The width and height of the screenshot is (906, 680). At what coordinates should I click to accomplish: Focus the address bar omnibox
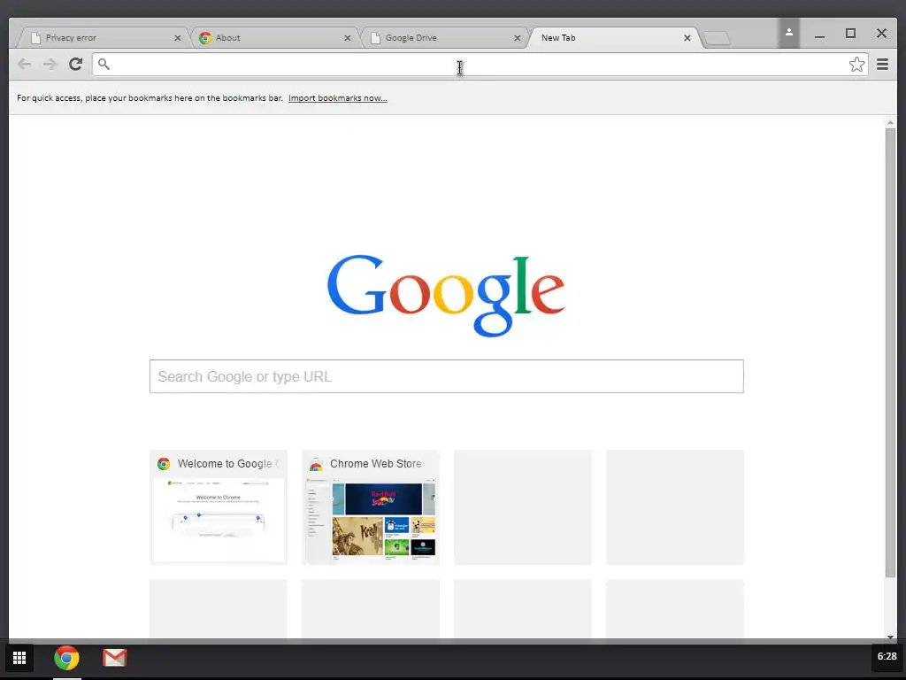point(480,64)
